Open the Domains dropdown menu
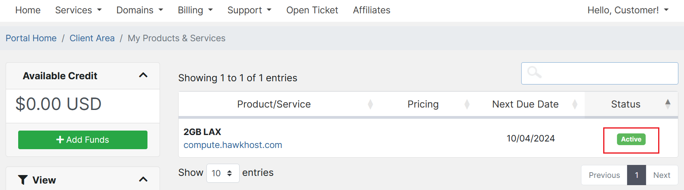The image size is (684, 190). coord(139,10)
